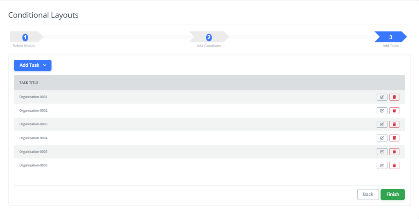
Task: Edit the Organization-0003 task
Action: point(382,124)
